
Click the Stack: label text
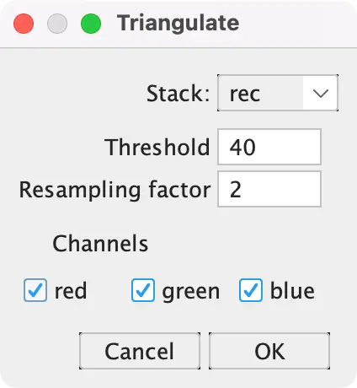178,94
